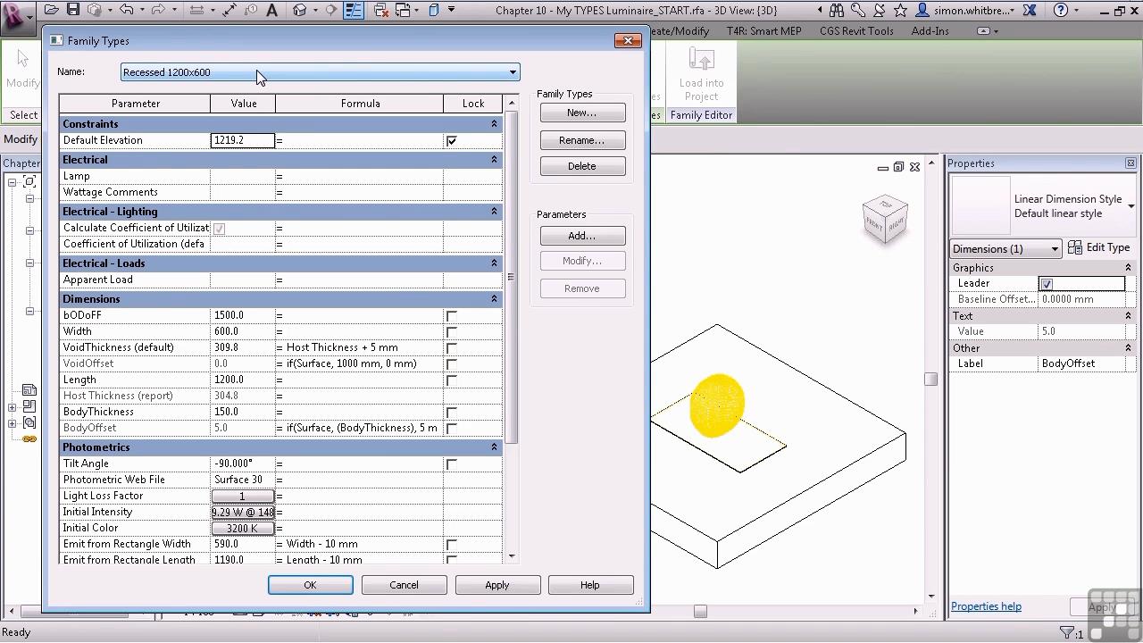Toggle lock checkbox for VoidThickness row

tap(452, 348)
